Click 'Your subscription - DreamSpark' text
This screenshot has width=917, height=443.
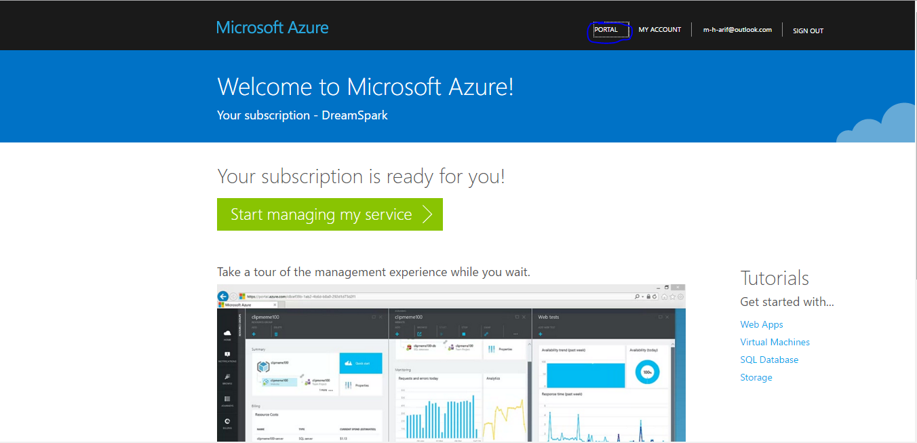pyautogui.click(x=303, y=115)
